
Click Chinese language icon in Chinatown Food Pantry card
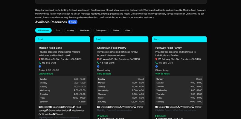109,107
